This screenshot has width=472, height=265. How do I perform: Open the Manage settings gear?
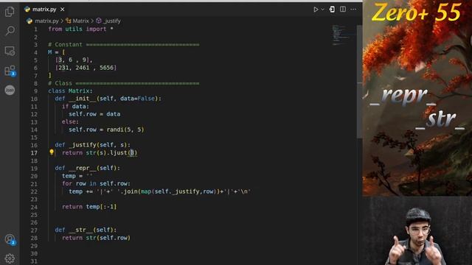[10, 258]
